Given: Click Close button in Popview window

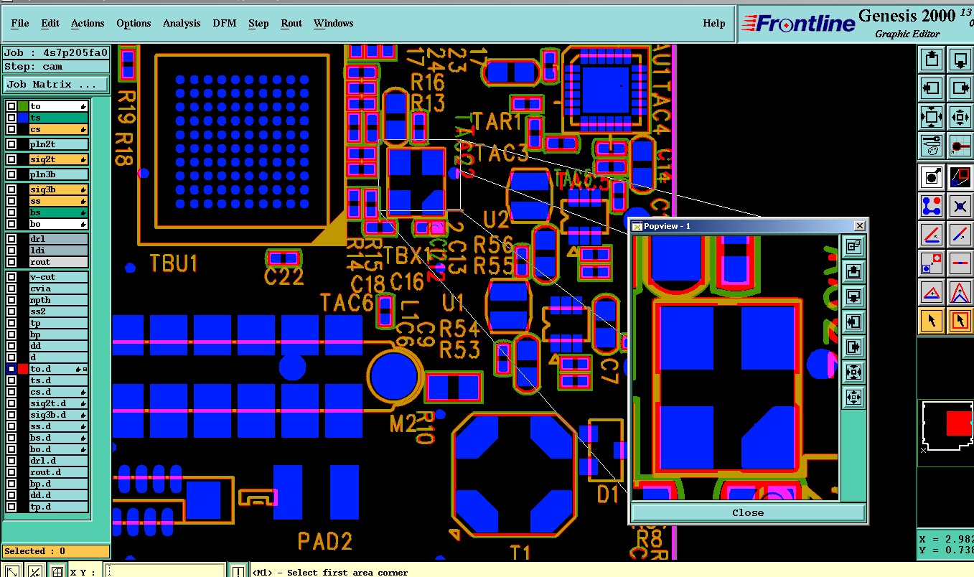Looking at the screenshot, I should coord(748,513).
